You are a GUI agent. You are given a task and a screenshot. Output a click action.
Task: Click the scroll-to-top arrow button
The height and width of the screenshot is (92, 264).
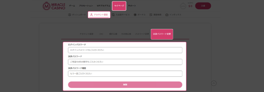tap(214, 83)
